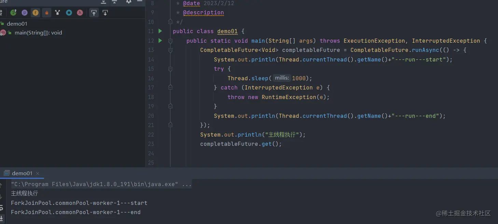Click the try keyword on line 15
The image size is (498, 224).
tap(219, 69)
